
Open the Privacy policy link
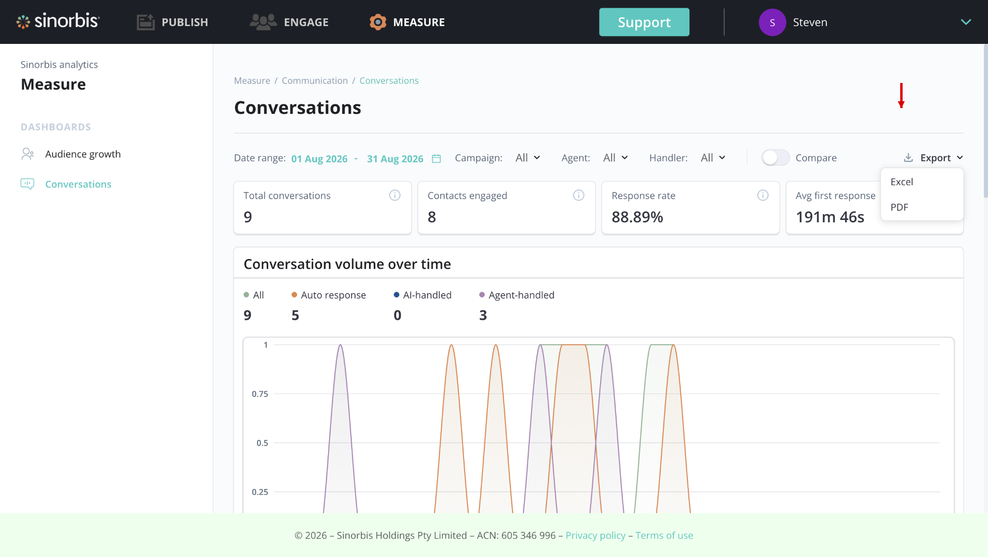point(595,535)
